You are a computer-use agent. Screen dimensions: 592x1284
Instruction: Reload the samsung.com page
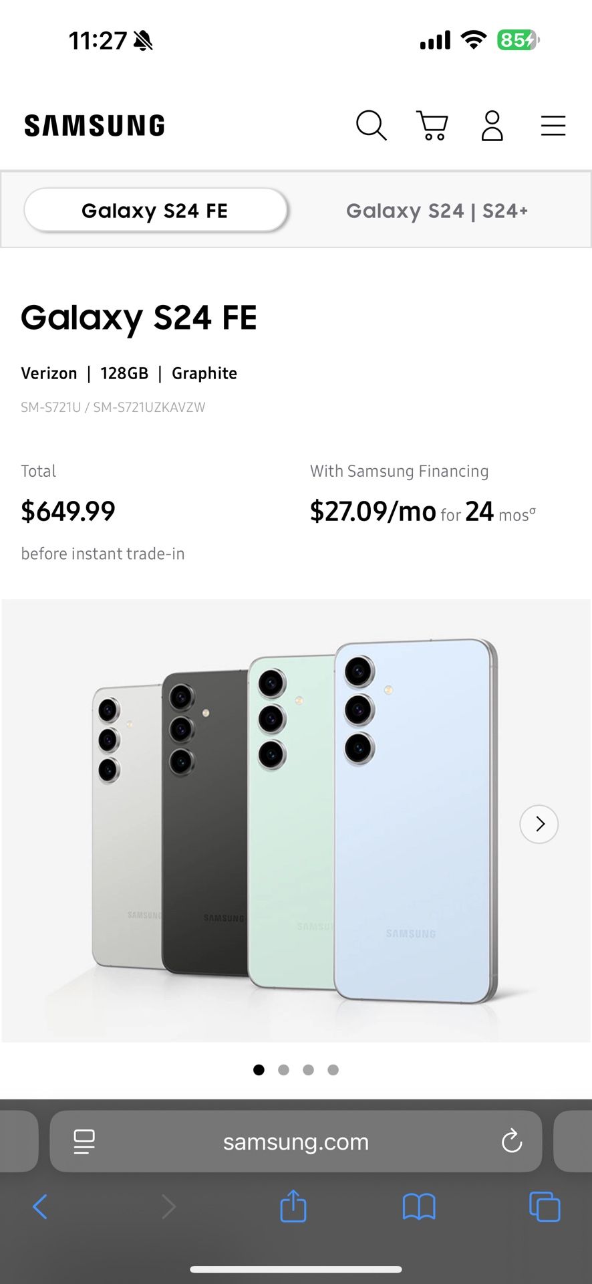point(512,1142)
